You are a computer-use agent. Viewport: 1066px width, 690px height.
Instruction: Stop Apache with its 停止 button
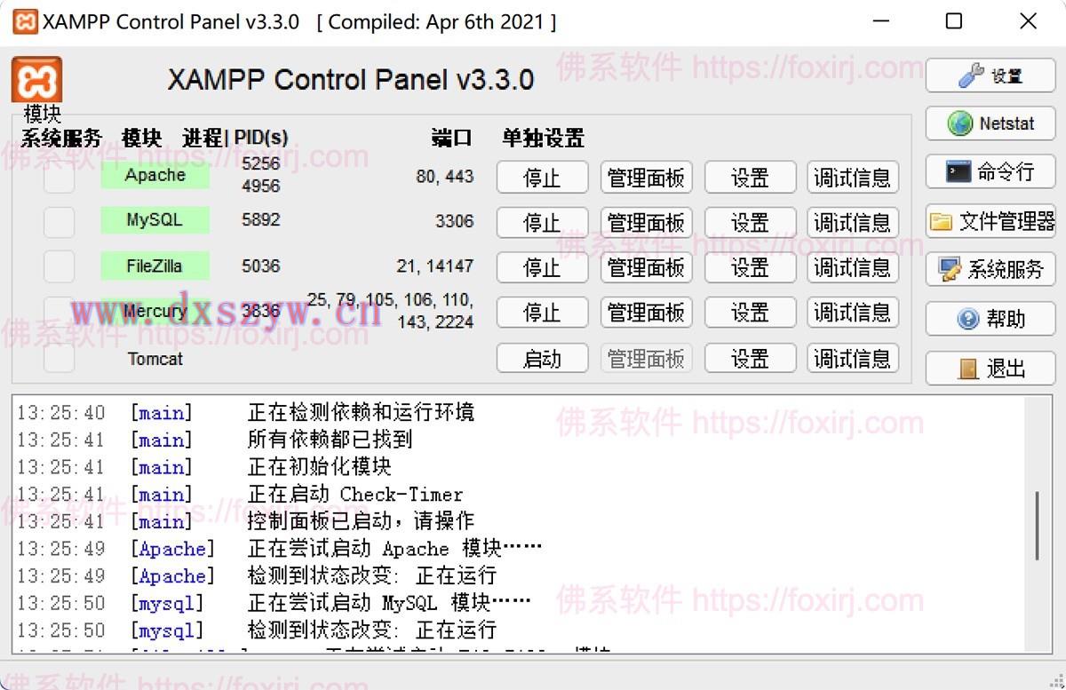(x=542, y=178)
